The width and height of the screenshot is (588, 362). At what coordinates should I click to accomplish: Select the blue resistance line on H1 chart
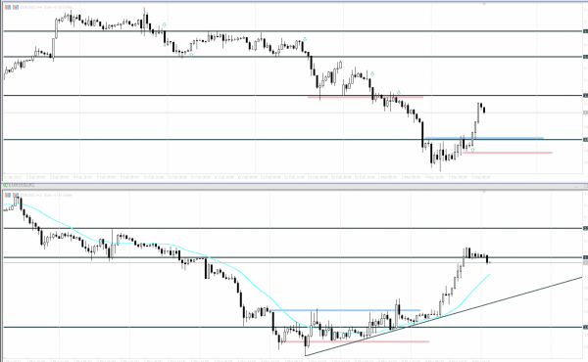click(345, 310)
